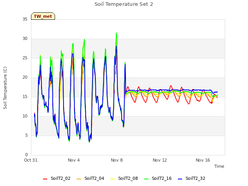Toggle the SoilT2_16 legend entry

click(158, 179)
